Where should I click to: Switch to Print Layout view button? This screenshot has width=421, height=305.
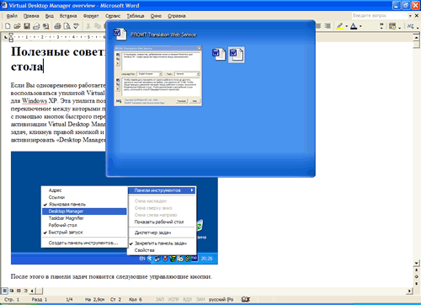click(x=19, y=291)
